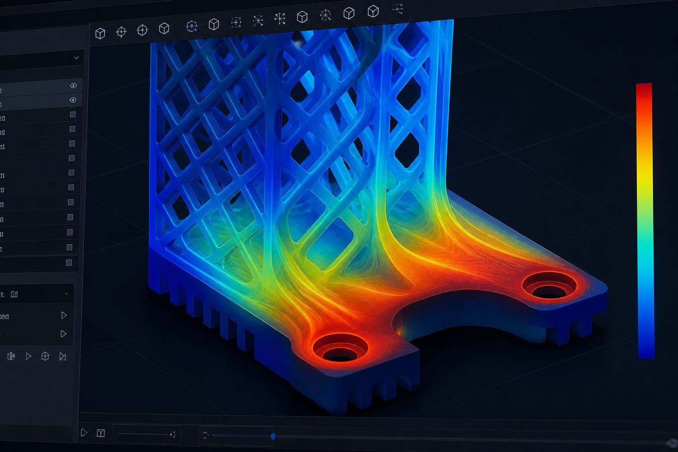Tick the first checkbox below the eye icons

(73, 114)
